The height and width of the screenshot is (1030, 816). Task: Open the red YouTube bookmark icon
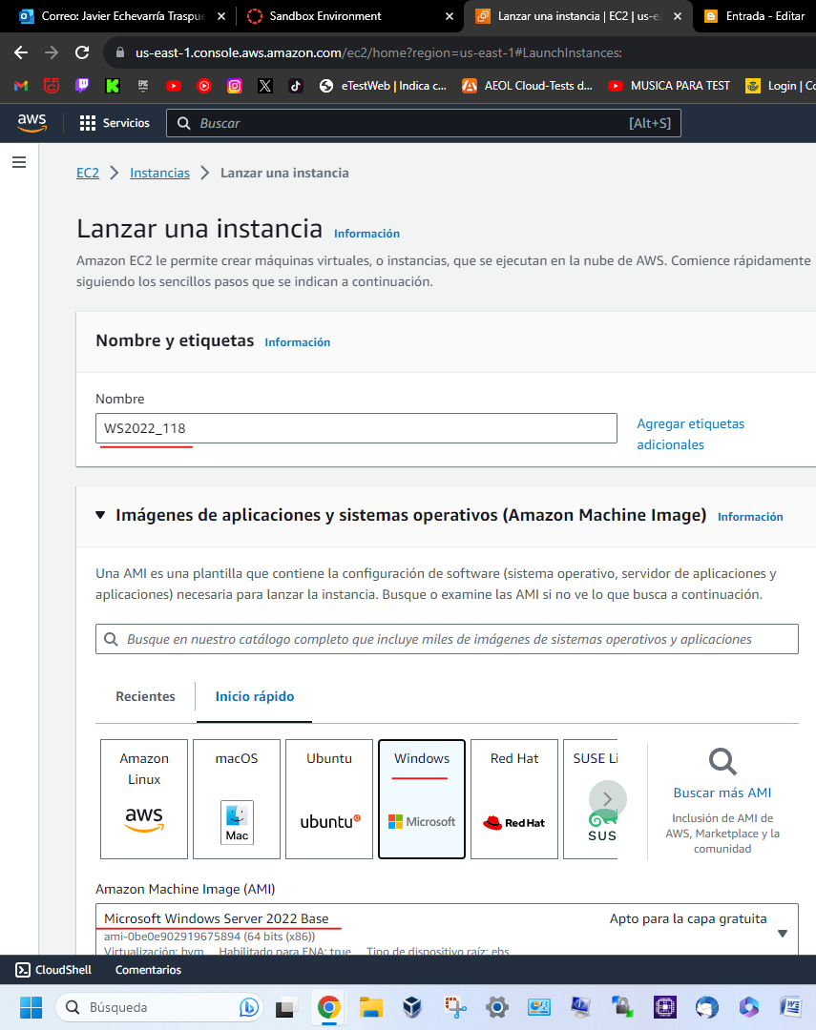coord(174,86)
